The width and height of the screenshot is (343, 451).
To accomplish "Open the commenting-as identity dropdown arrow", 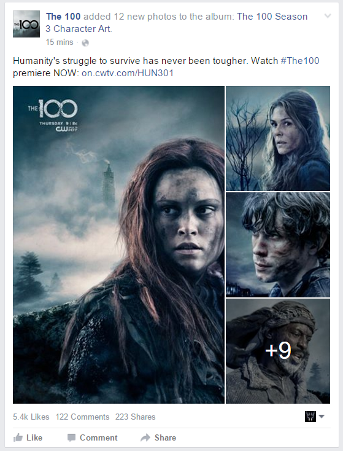I will pyautogui.click(x=322, y=416).
